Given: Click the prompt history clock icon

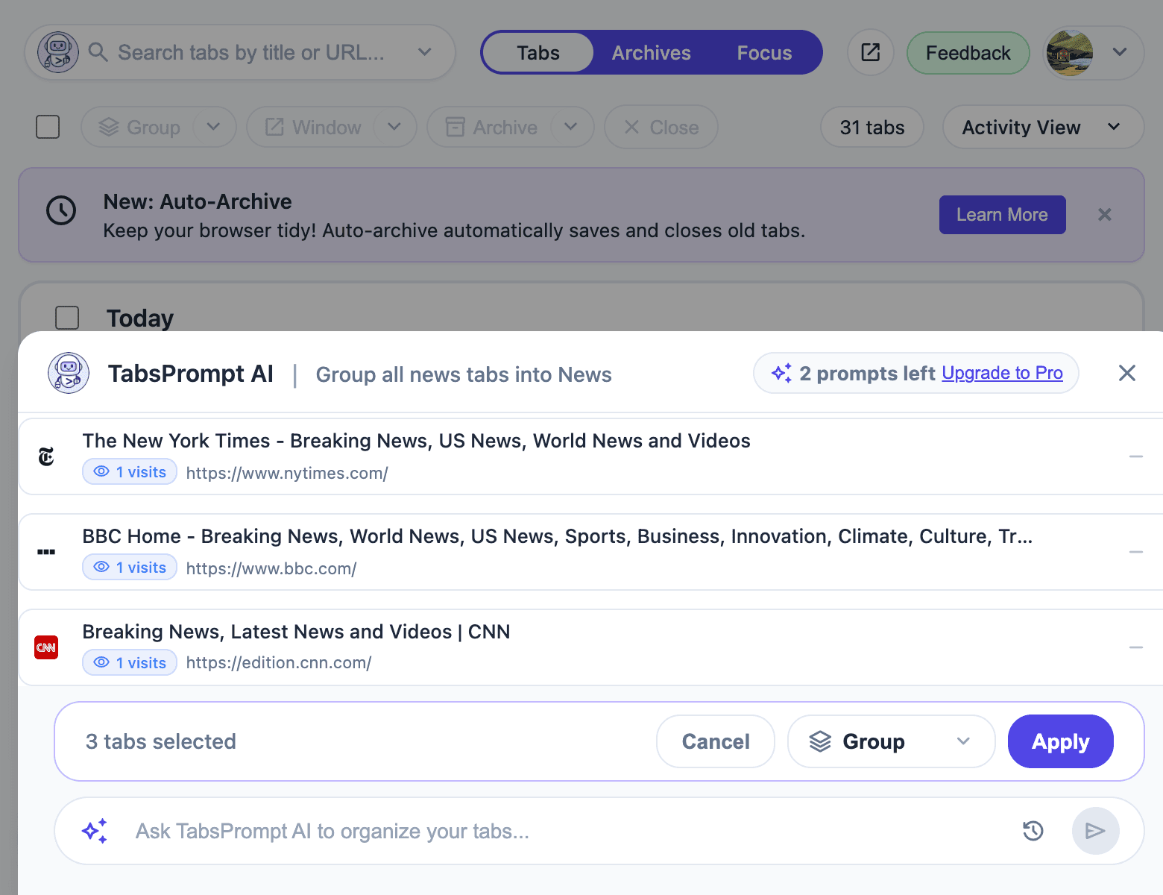Looking at the screenshot, I should 1033,831.
